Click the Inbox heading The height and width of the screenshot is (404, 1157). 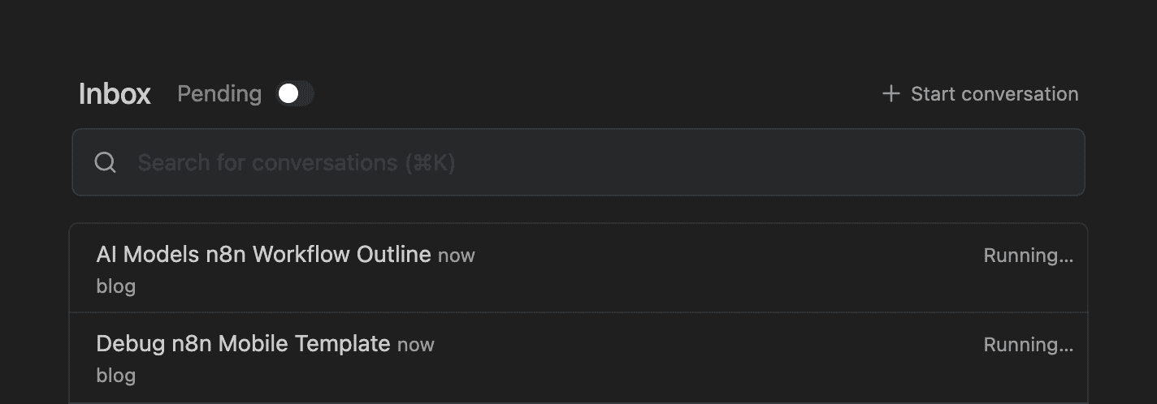point(115,94)
